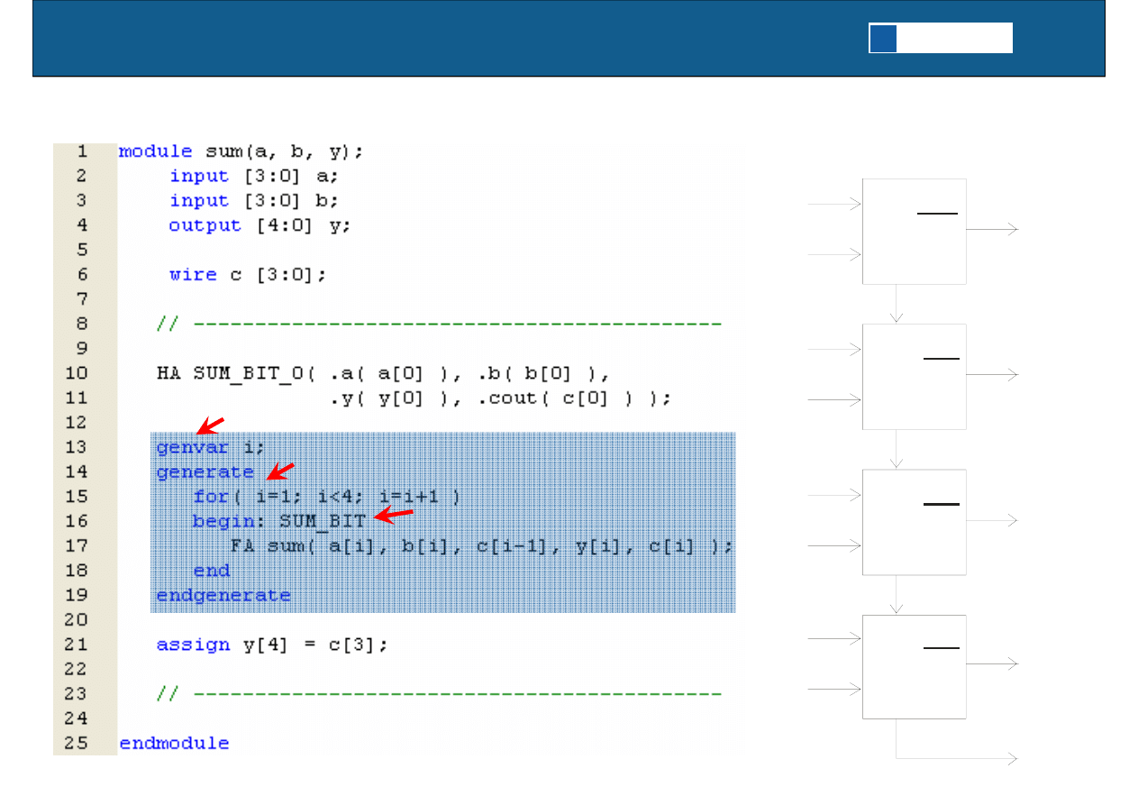Viewport: 1138px width, 805px height.
Task: Select the second adder block from the top
Action: [x=914, y=377]
